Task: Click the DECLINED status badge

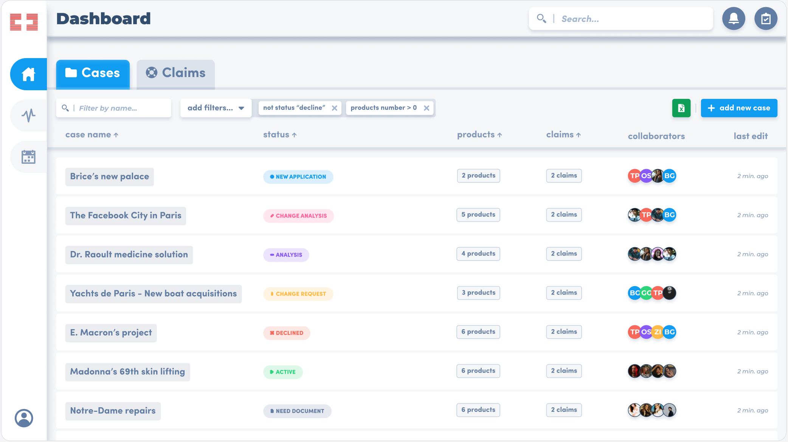Action: tap(287, 333)
